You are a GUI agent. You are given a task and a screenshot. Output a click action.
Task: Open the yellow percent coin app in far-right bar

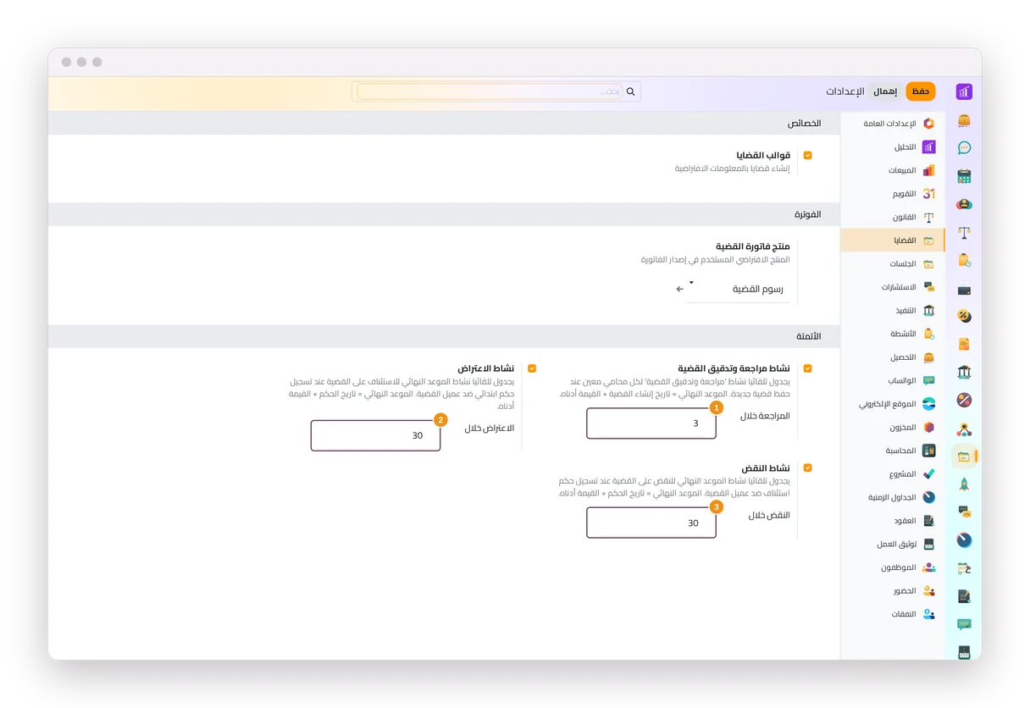(964, 316)
